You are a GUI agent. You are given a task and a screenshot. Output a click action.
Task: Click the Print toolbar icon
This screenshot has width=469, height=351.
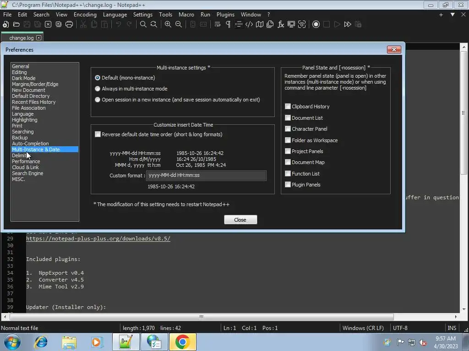coord(69,25)
